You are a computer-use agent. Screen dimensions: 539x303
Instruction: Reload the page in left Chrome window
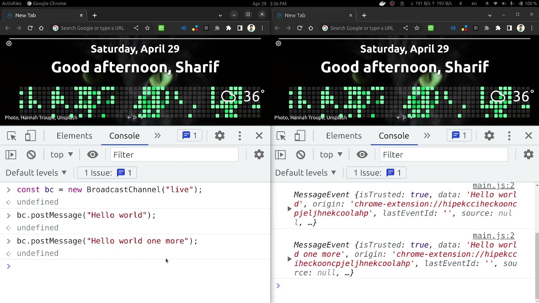[30, 28]
